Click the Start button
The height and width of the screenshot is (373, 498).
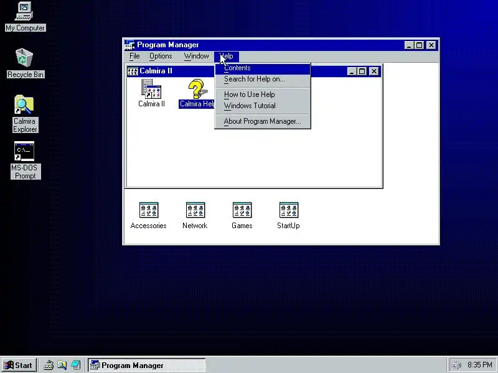click(19, 366)
